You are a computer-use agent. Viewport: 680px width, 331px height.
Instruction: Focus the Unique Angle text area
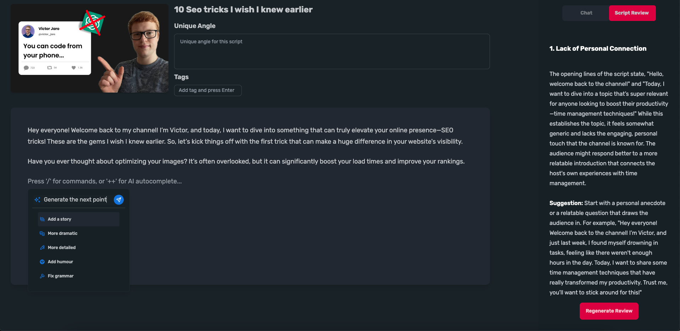[331, 51]
